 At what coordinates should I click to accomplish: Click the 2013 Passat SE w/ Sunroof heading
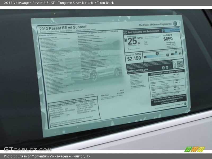point(63,27)
